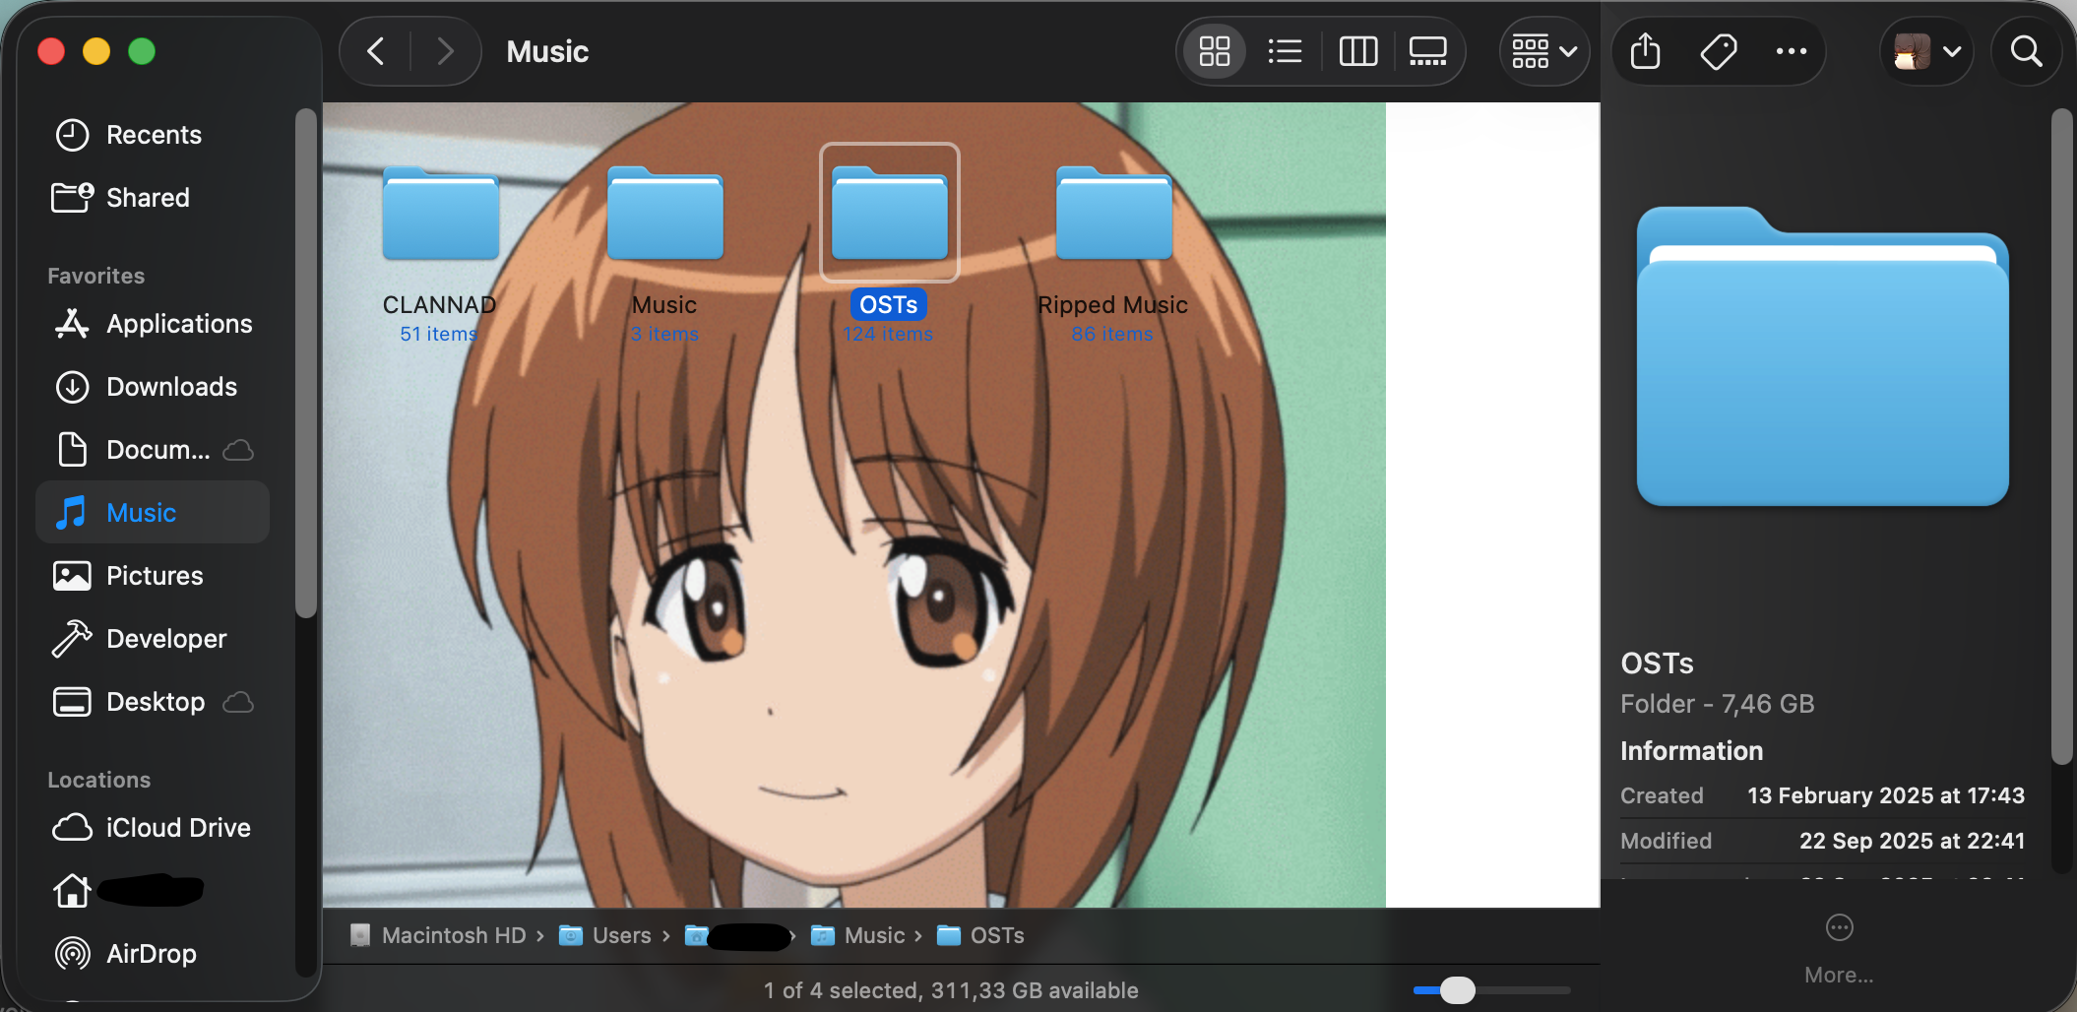Select the CLANNAD folder icon

pos(441,213)
